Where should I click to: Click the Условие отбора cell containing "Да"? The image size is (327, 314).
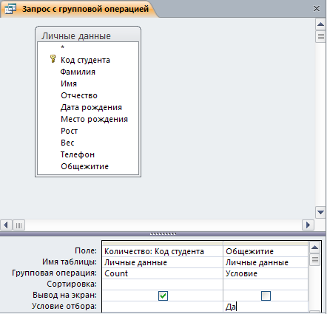[266, 307]
